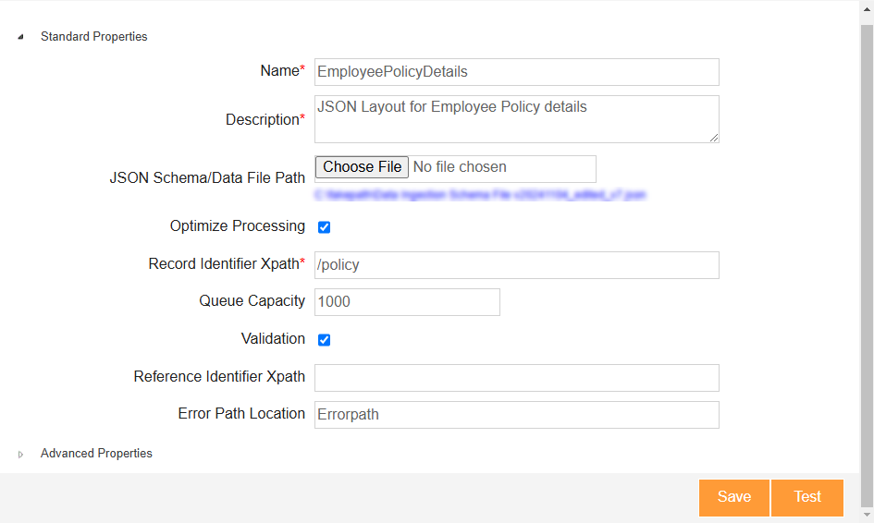The image size is (874, 523).
Task: Toggle the Validation checkbox
Action: 325,340
